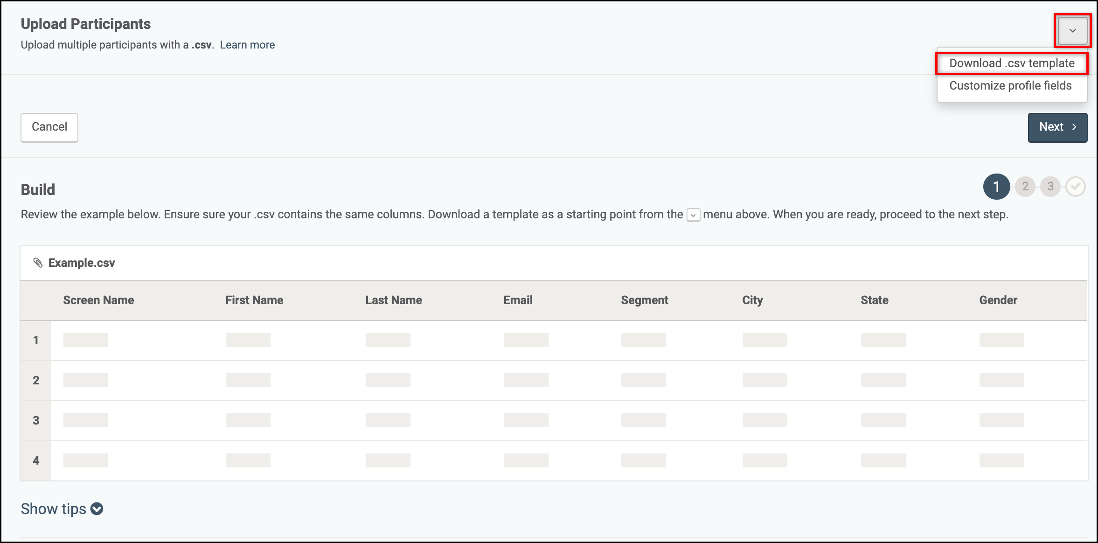This screenshot has height=543, width=1098.
Task: Select row number 4 in example table
Action: click(36, 461)
